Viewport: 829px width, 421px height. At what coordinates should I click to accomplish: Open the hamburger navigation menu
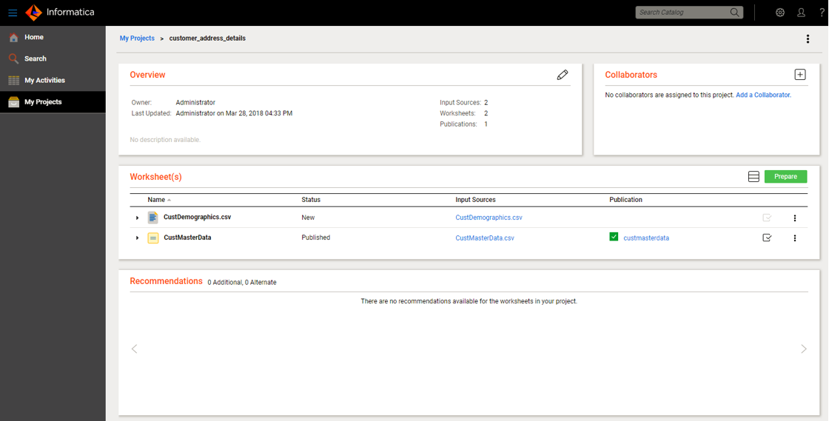pos(13,13)
